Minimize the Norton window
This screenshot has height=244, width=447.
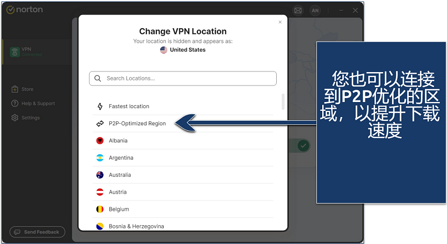(341, 11)
